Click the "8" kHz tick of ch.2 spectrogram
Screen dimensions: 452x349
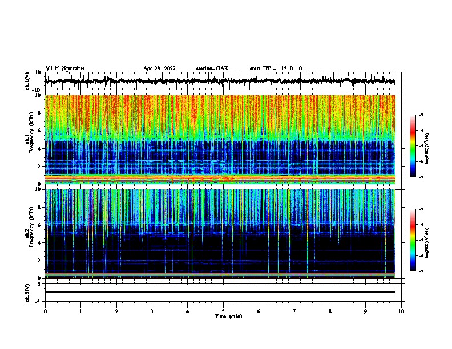[x=40, y=208]
